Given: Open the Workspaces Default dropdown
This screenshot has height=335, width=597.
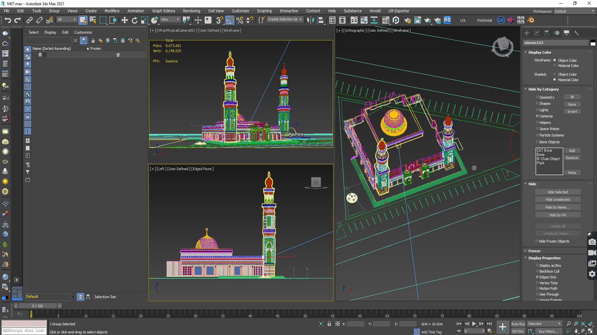Looking at the screenshot, I should tap(574, 11).
